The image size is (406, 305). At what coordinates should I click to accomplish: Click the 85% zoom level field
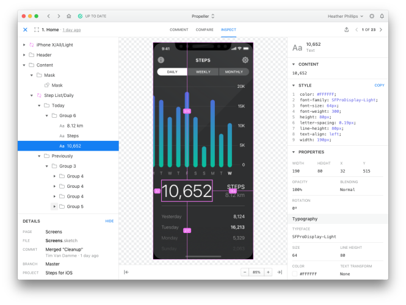[256, 272]
